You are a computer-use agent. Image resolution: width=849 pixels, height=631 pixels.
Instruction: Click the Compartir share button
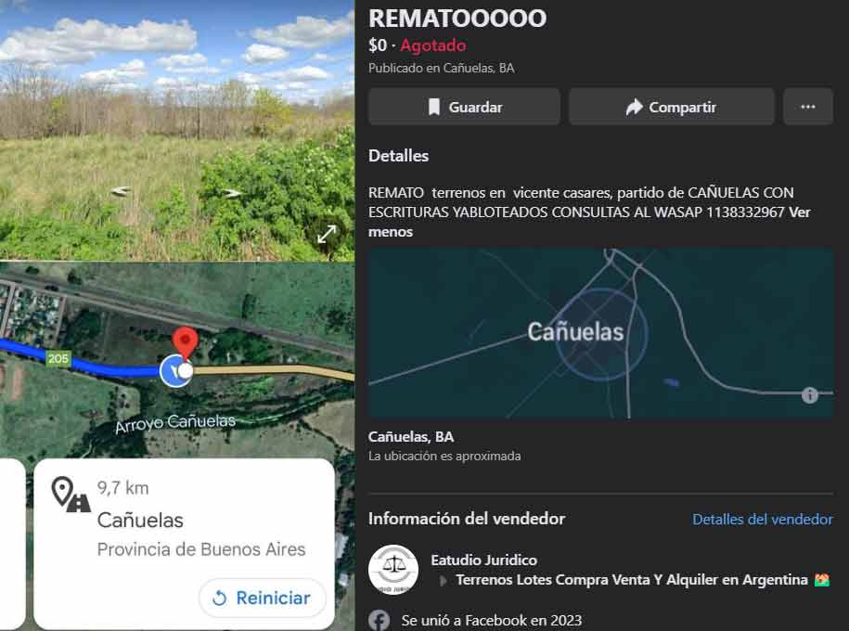point(671,107)
